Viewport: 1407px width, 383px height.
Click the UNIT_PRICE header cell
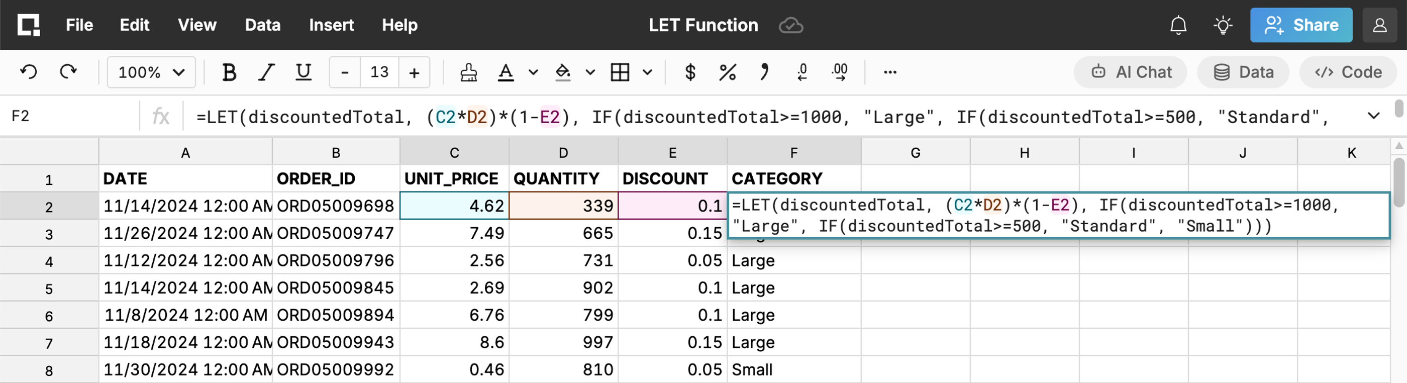coord(454,178)
